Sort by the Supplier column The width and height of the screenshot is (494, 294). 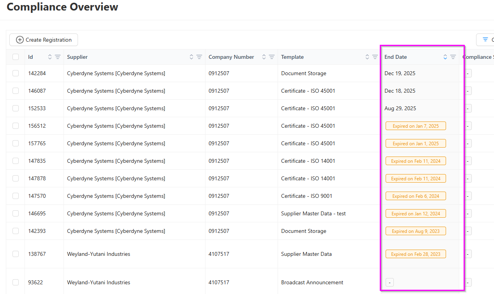click(x=191, y=57)
